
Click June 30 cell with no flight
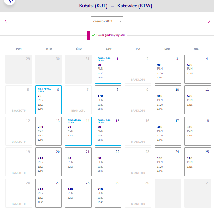[138, 193]
